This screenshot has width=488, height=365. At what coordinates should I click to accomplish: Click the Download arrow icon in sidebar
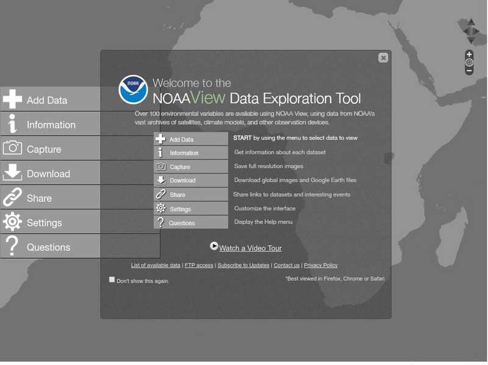click(12, 173)
